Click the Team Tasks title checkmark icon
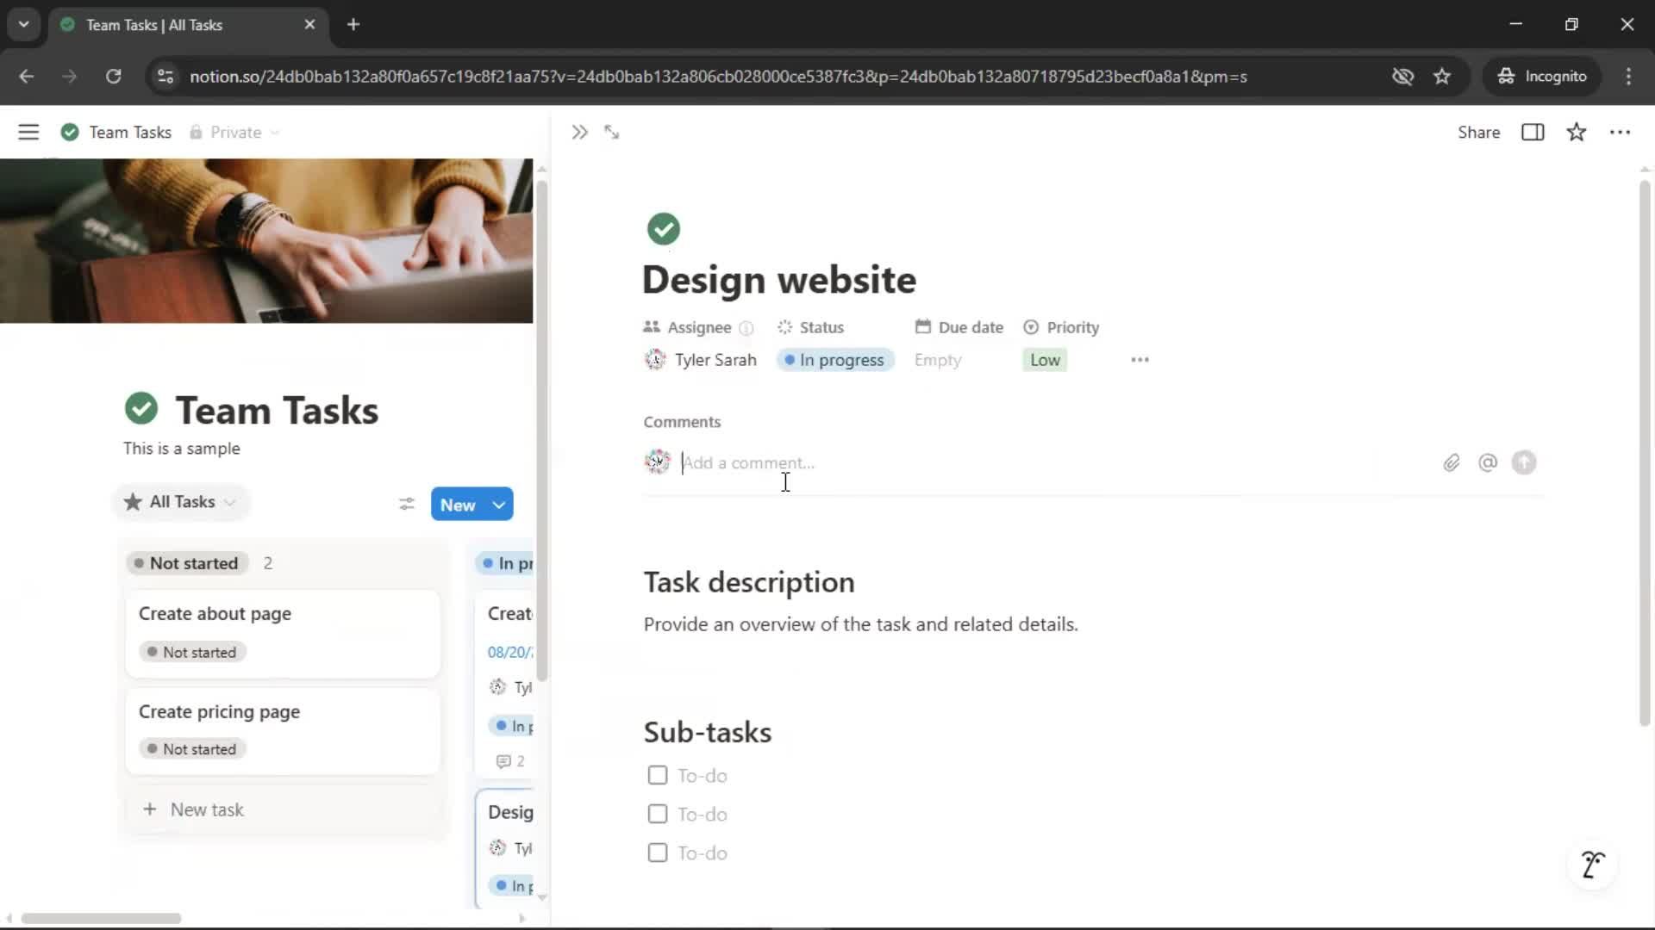Image resolution: width=1655 pixels, height=930 pixels. pyautogui.click(x=141, y=409)
